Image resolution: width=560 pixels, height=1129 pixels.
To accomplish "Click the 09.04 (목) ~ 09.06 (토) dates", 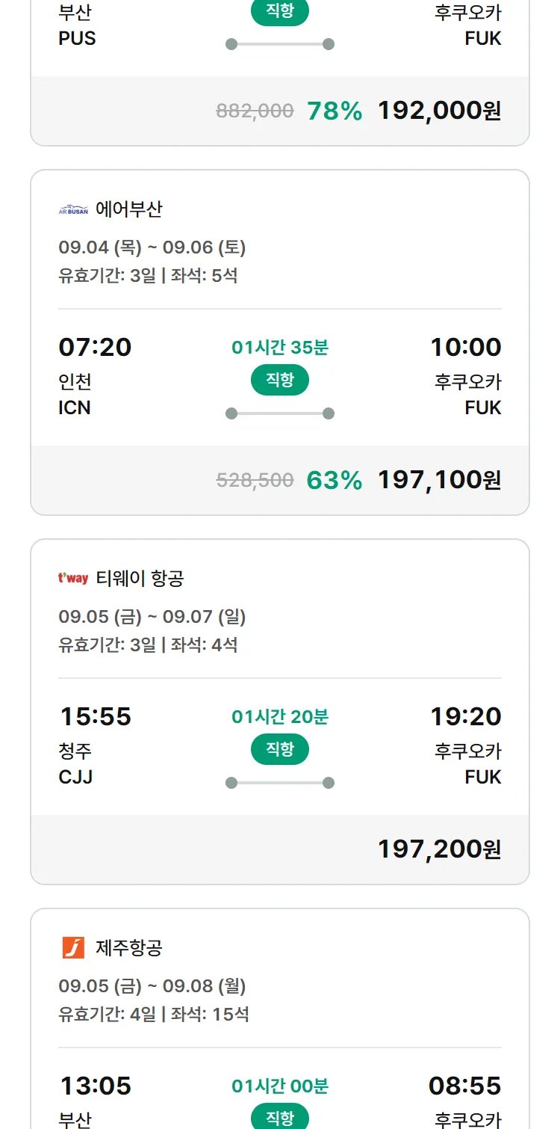I will (152, 247).
